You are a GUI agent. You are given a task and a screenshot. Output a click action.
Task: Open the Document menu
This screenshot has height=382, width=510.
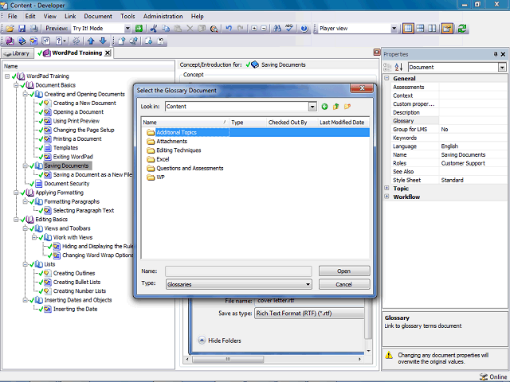(98, 16)
